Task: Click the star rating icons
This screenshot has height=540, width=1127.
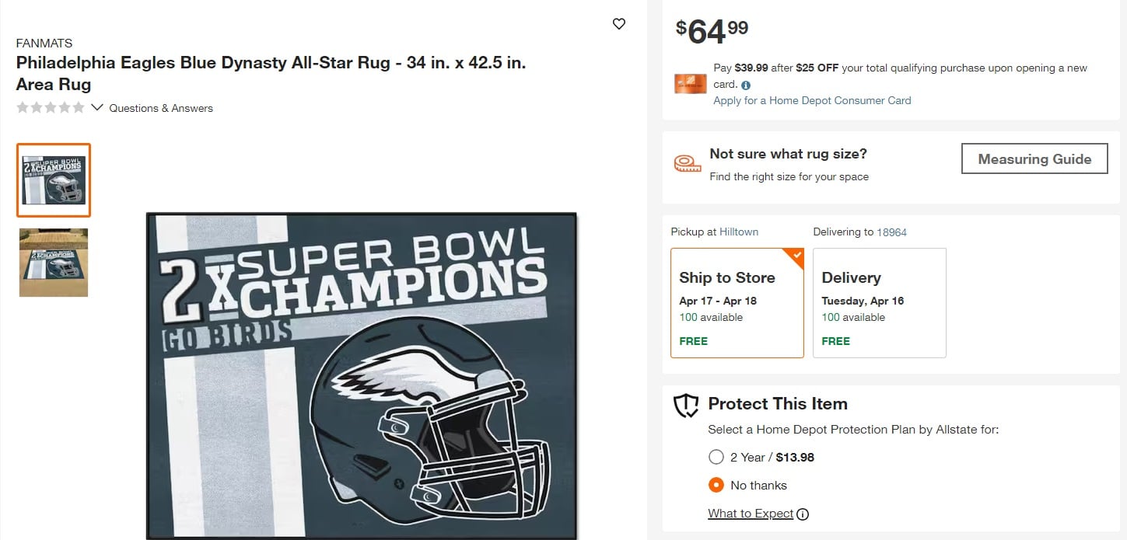Action: [x=51, y=108]
